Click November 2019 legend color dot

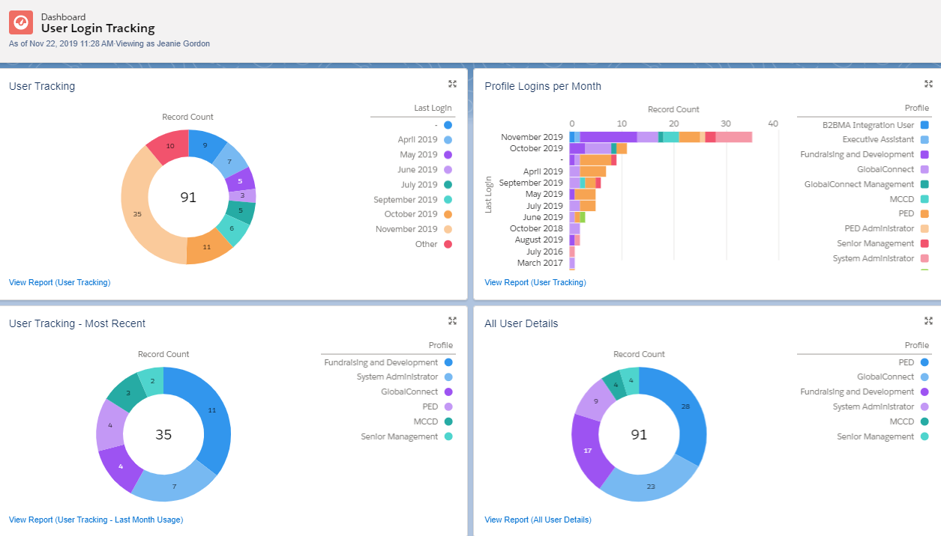(x=448, y=229)
